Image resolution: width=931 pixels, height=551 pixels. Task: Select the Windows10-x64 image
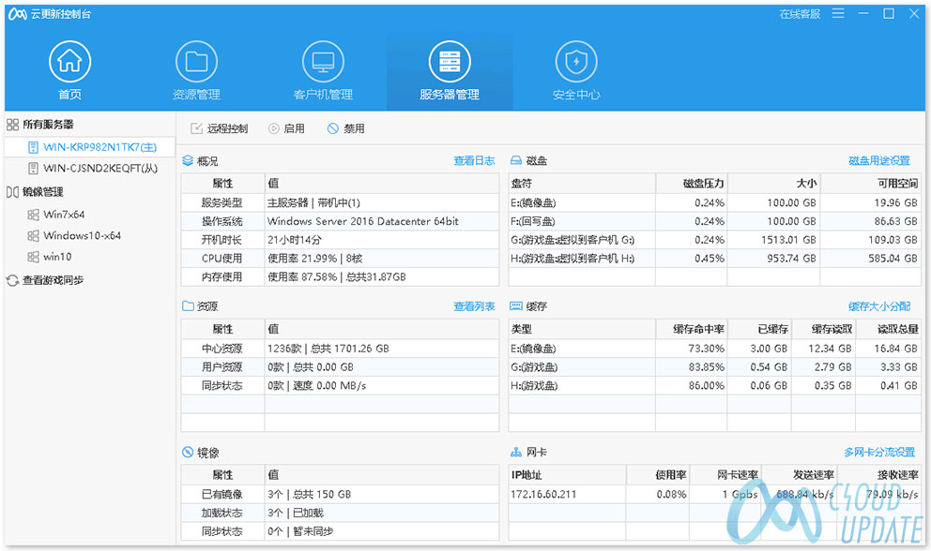tap(82, 235)
